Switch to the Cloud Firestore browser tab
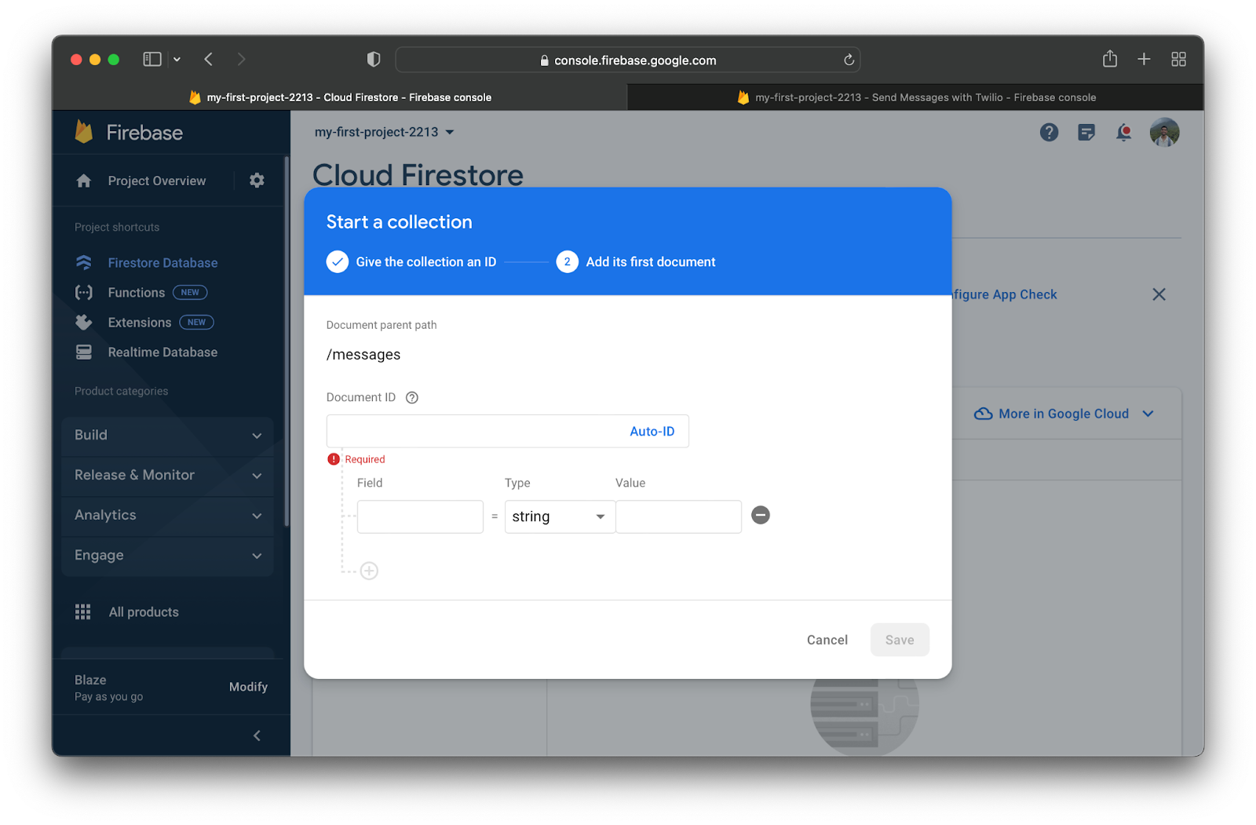This screenshot has height=825, width=1256. click(340, 97)
